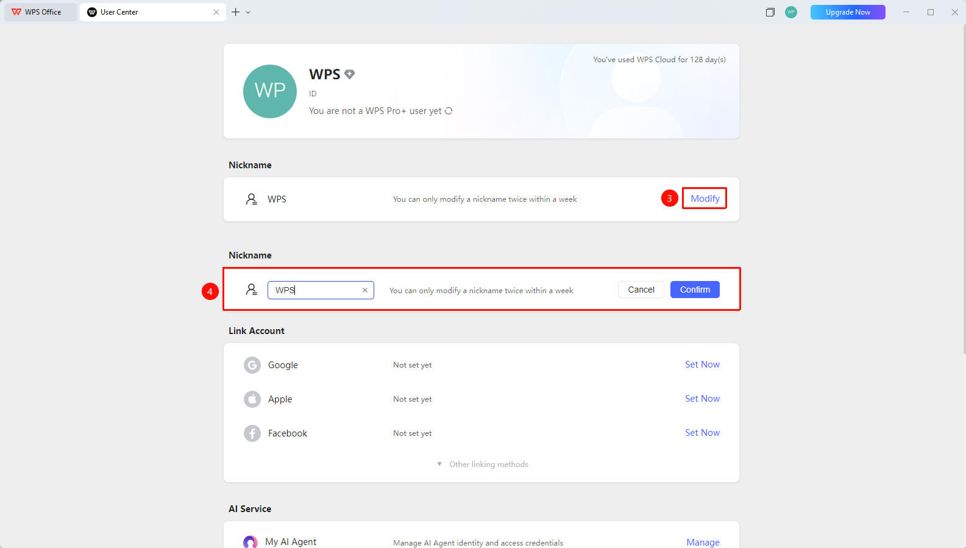Click the 'AI Service' section heading
This screenshot has height=548, width=966.
point(250,509)
